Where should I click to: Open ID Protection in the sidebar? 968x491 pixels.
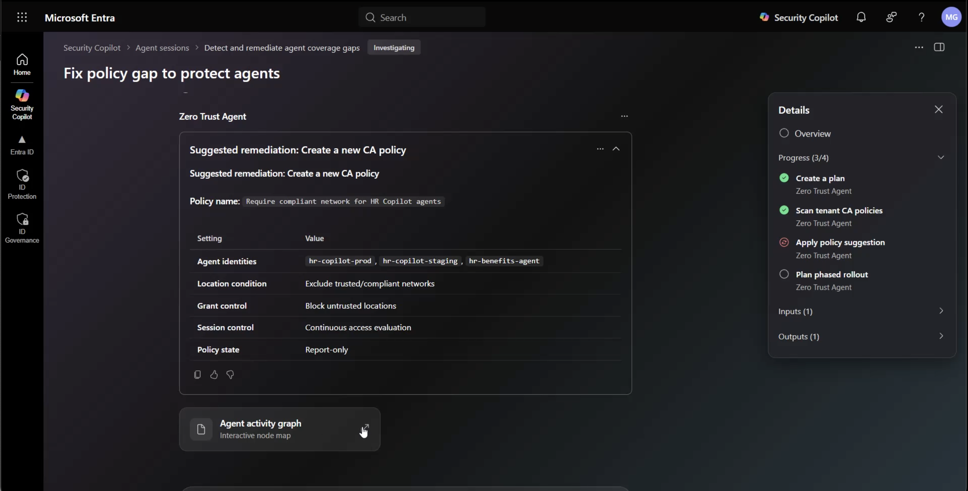point(22,184)
